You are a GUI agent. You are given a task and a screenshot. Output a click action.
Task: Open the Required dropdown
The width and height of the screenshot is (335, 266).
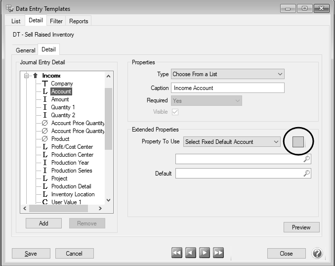click(x=237, y=100)
